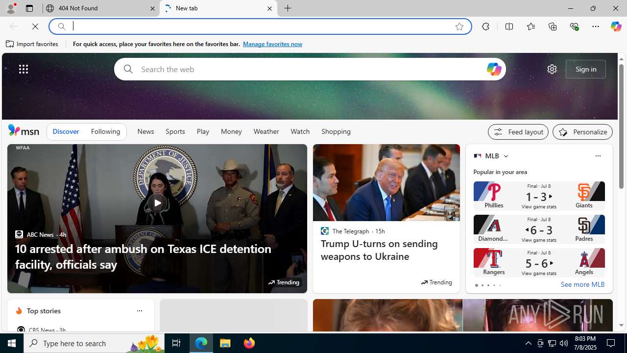Open Collections panel

(x=553, y=26)
